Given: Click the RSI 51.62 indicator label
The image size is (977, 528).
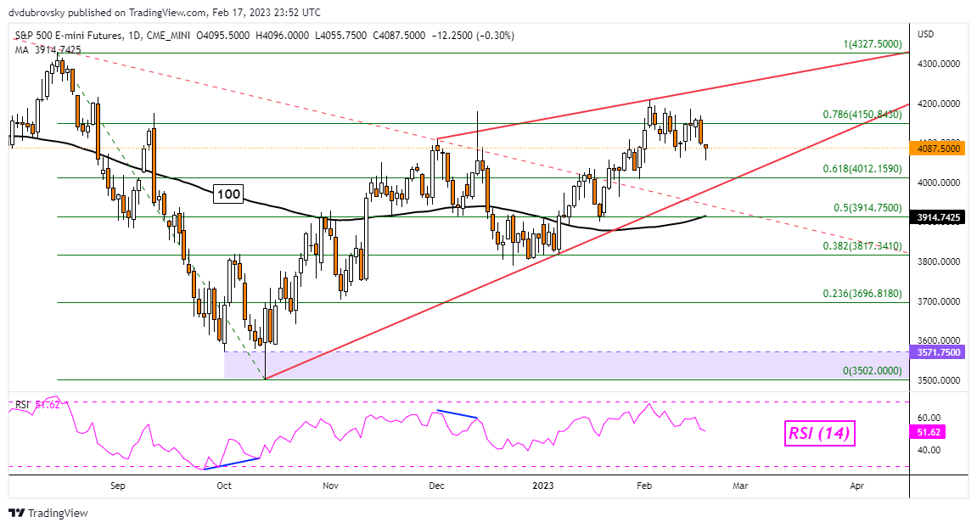Looking at the screenshot, I should click(x=37, y=405).
